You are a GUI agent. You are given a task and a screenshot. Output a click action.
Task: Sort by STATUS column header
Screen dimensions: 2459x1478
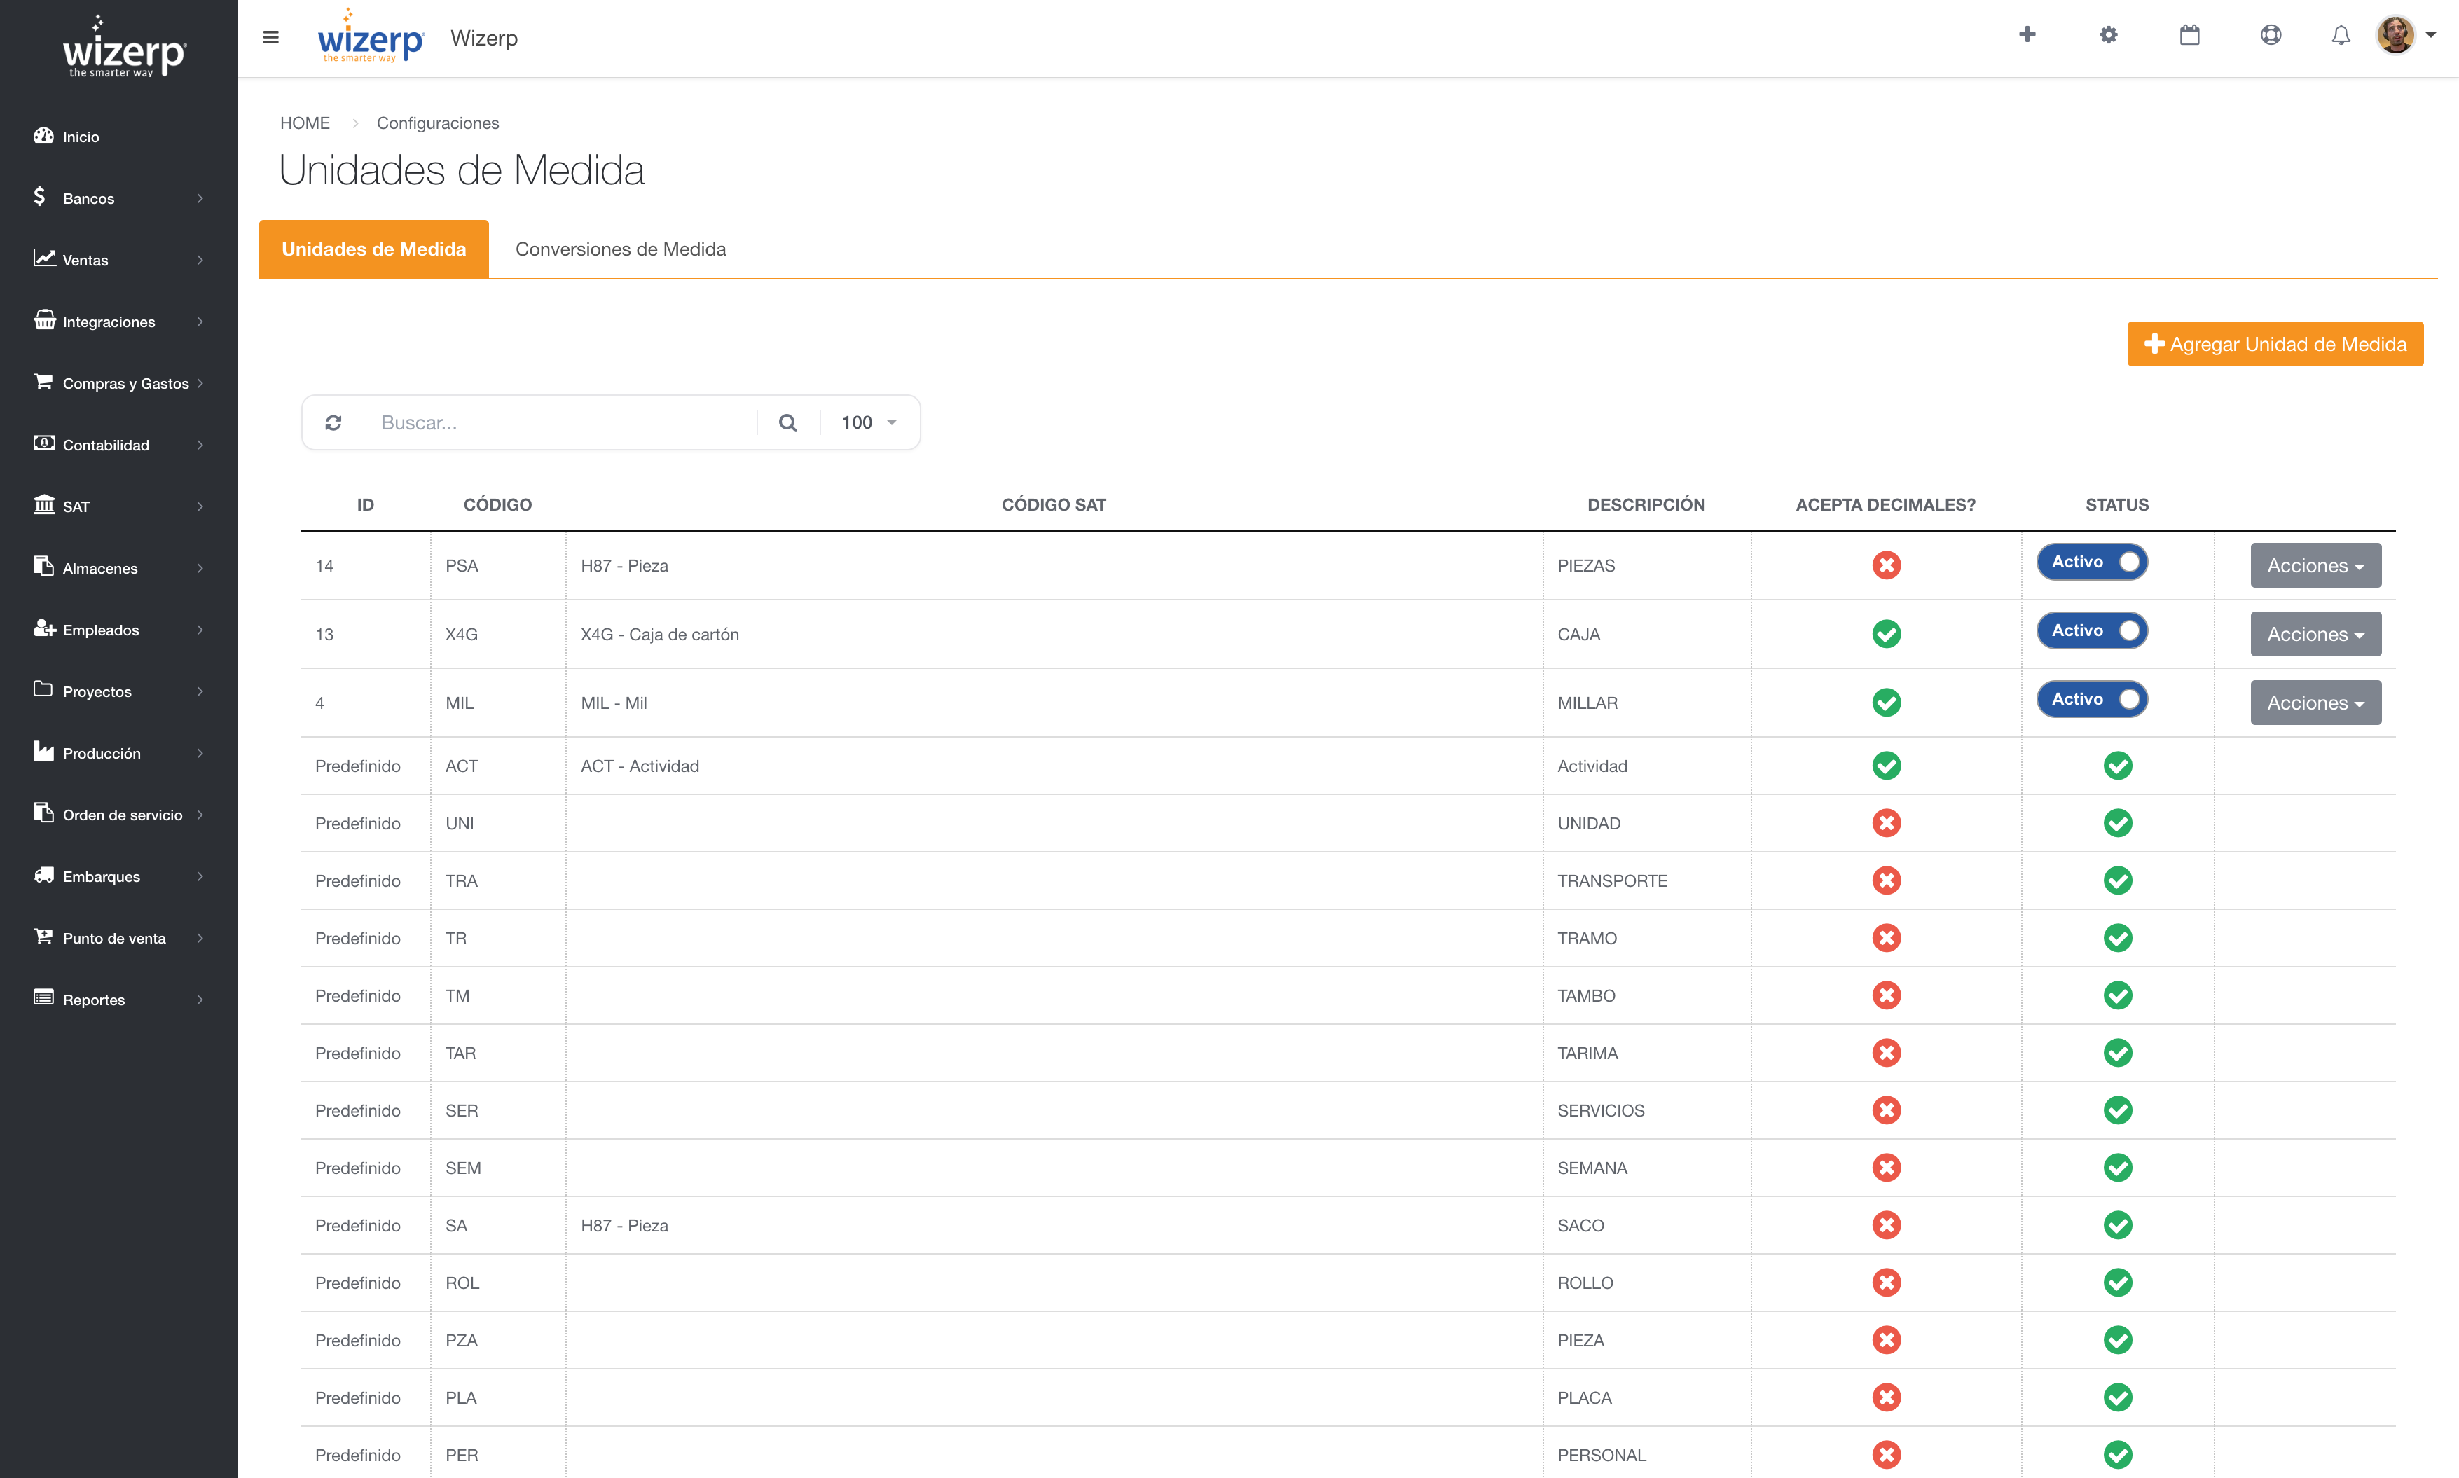(x=2116, y=505)
